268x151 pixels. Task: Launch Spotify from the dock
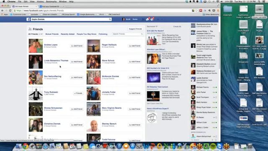213,146
